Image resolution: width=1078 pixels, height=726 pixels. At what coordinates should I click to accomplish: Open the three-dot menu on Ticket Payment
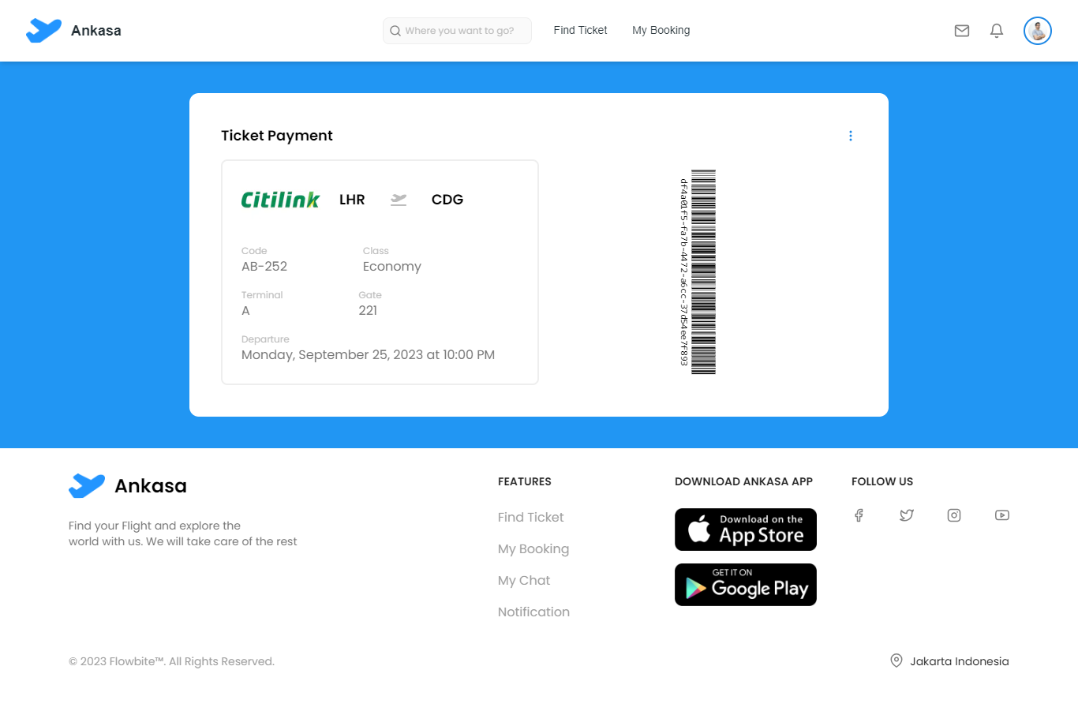(851, 135)
